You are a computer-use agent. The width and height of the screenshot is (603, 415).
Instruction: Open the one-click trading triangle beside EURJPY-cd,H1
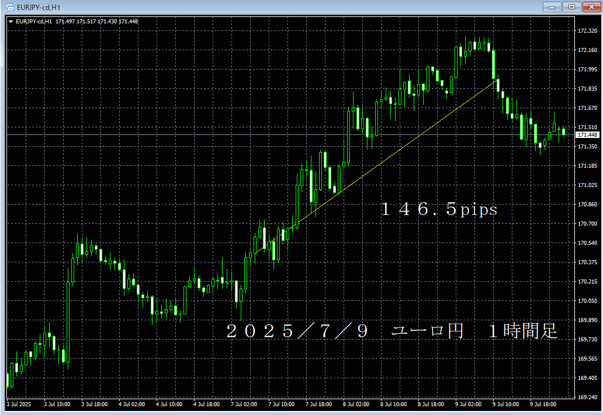11,22
